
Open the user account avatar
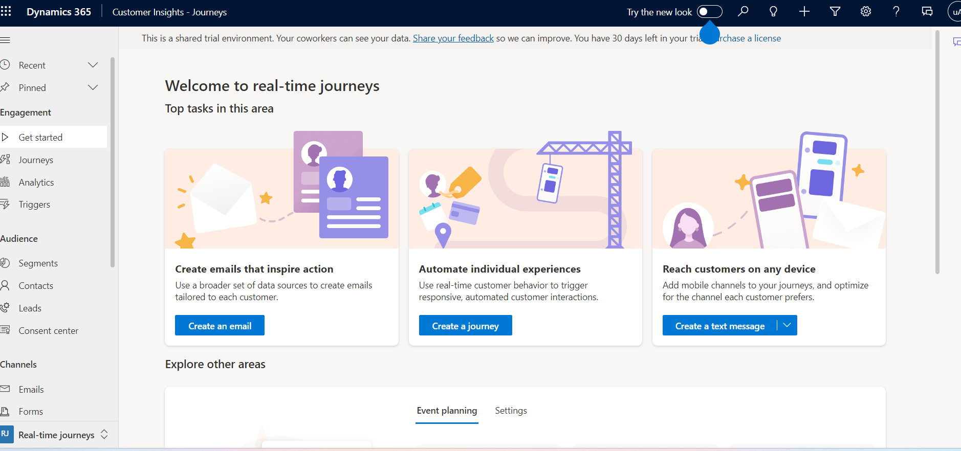(x=955, y=12)
